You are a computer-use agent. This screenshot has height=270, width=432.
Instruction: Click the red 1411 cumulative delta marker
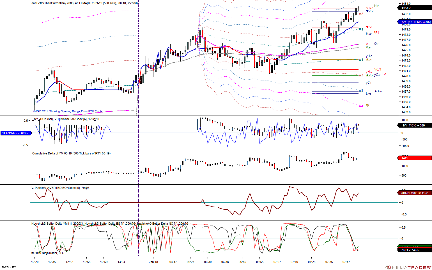415,158
